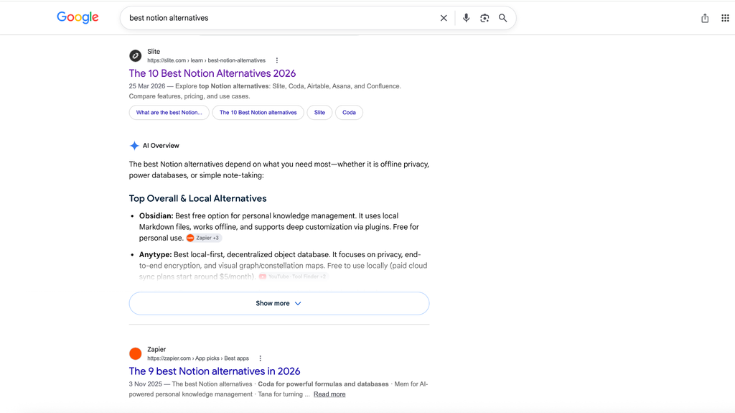Image resolution: width=735 pixels, height=413 pixels.
Task: Select 'The 10 Best Notion alternatives' chip
Action: pos(258,113)
